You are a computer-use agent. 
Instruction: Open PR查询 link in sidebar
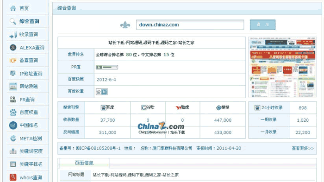[27, 100]
